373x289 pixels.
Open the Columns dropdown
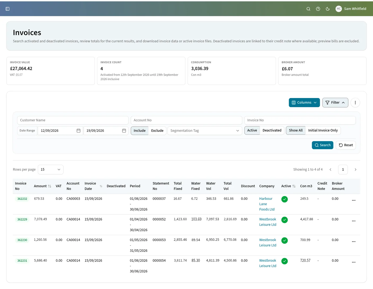pyautogui.click(x=304, y=103)
